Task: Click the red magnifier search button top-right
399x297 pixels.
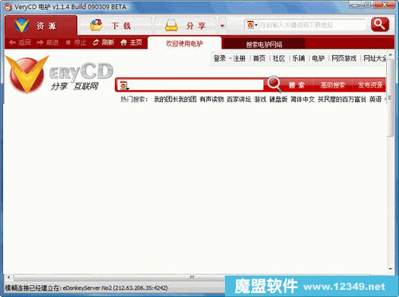Action: point(380,25)
